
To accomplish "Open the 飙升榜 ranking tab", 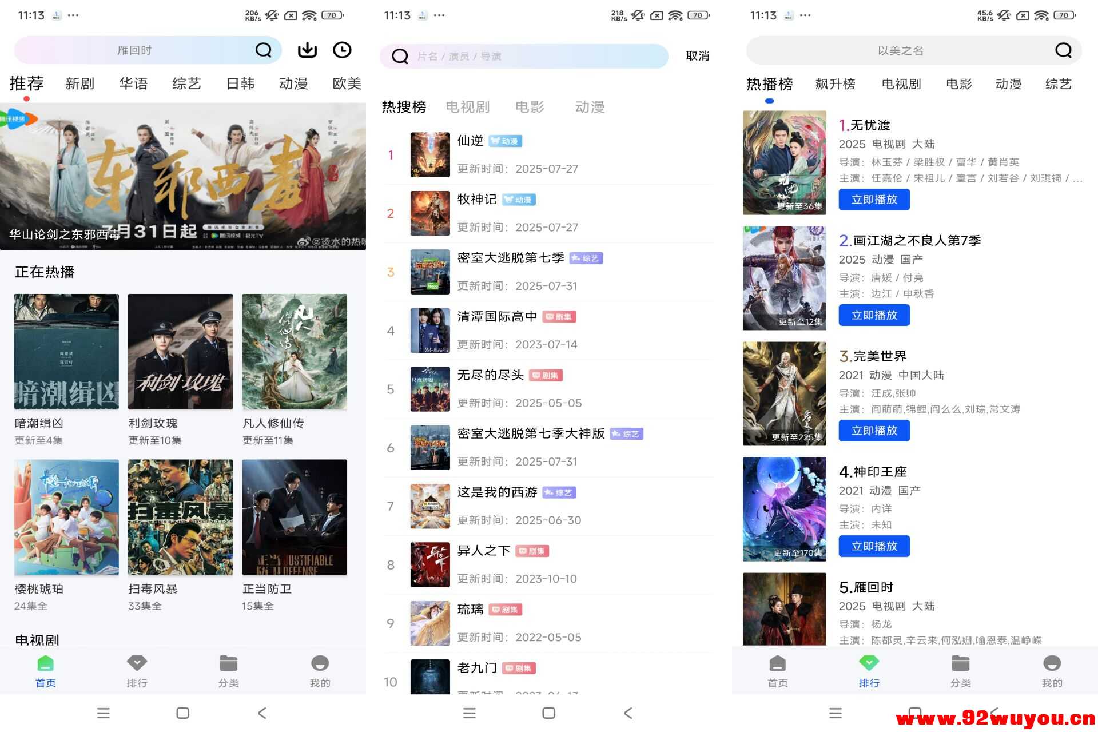I will [836, 84].
